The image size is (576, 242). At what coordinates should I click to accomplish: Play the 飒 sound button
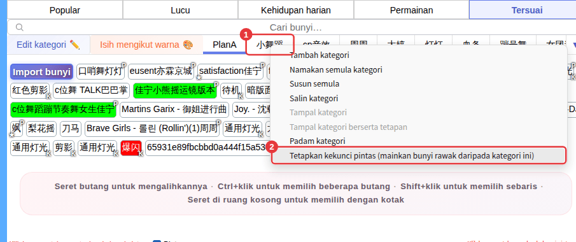(x=17, y=129)
